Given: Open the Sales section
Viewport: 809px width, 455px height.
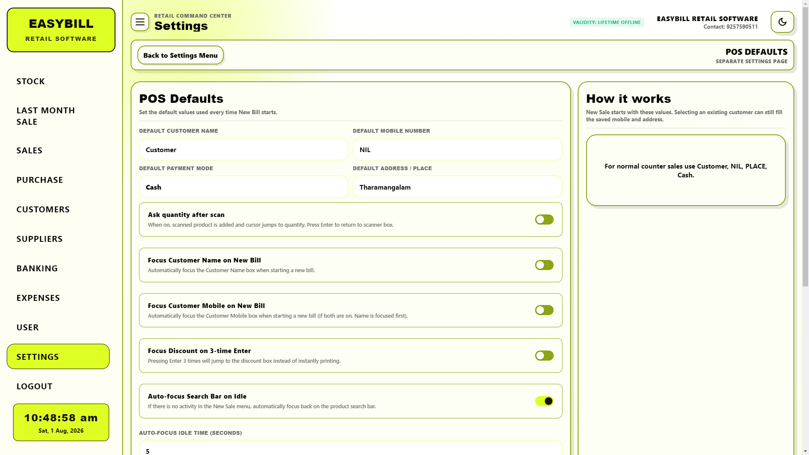Looking at the screenshot, I should [x=58, y=150].
